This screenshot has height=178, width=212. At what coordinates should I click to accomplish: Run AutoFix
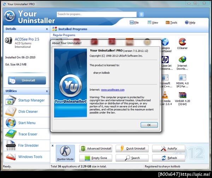pyautogui.click(x=169, y=149)
